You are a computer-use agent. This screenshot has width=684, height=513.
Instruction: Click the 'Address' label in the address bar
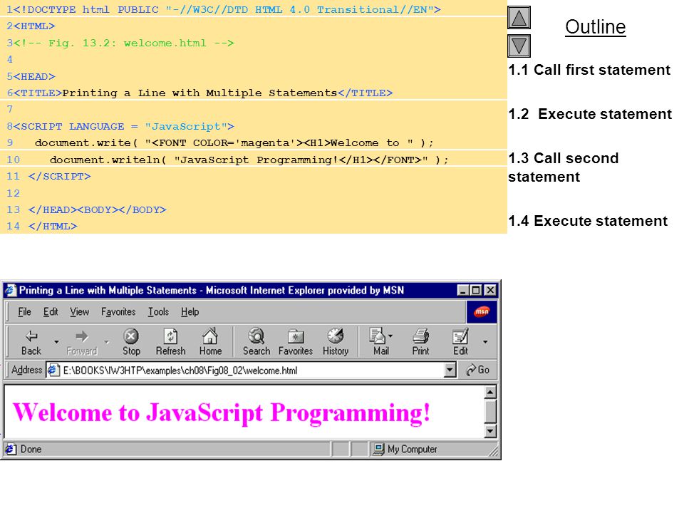click(26, 370)
